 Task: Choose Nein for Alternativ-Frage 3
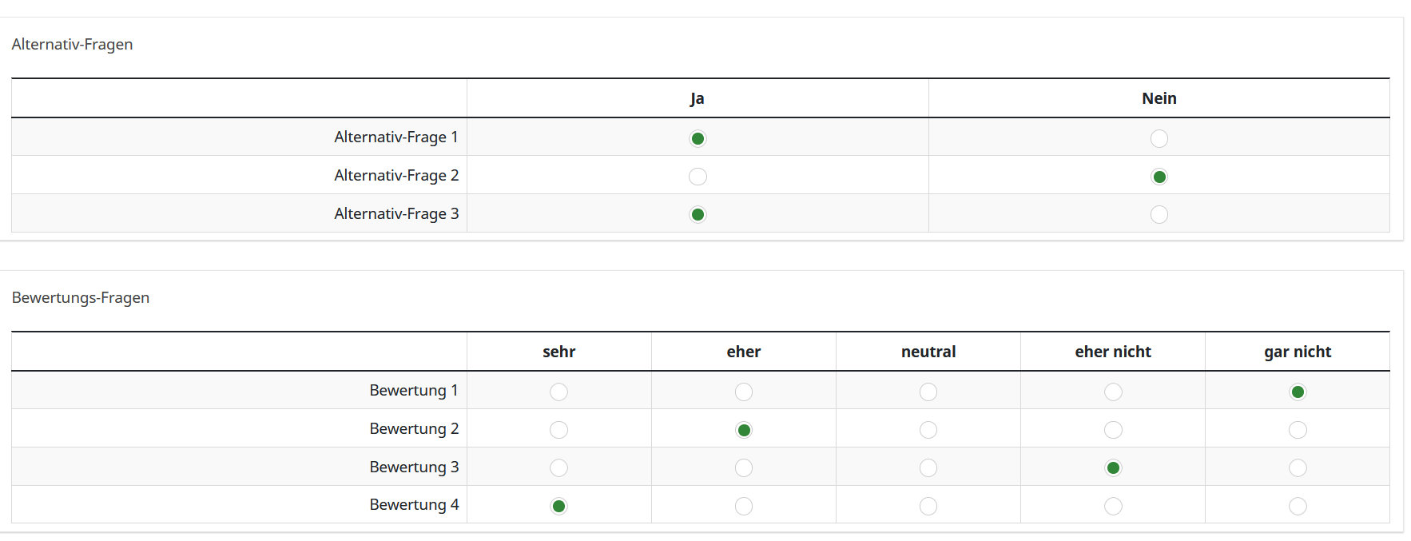pyautogui.click(x=1159, y=214)
